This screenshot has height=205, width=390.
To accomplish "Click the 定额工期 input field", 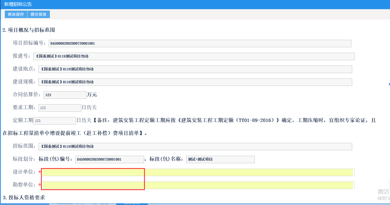I will 55,121.
